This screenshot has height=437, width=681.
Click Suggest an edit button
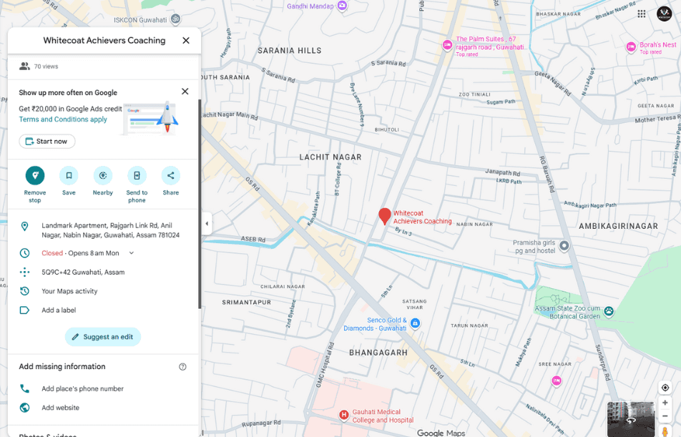(103, 337)
